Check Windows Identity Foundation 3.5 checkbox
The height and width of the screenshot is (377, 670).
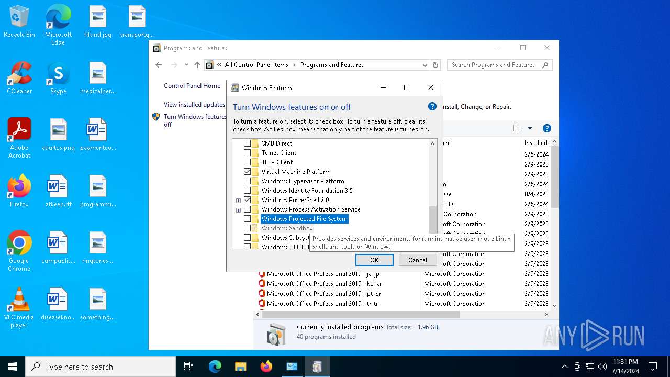pos(247,191)
